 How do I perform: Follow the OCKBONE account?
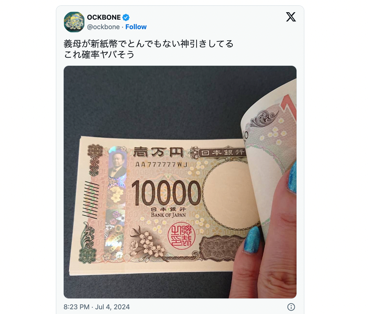[136, 27]
